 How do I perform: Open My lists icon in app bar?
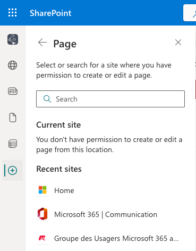tap(13, 144)
